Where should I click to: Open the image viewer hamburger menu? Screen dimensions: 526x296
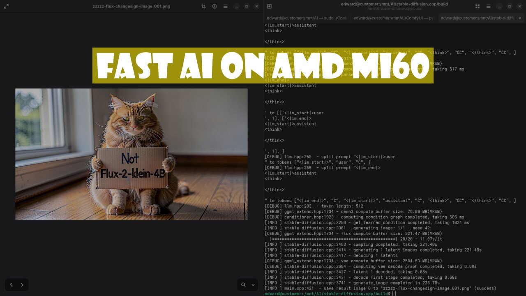coord(225,6)
